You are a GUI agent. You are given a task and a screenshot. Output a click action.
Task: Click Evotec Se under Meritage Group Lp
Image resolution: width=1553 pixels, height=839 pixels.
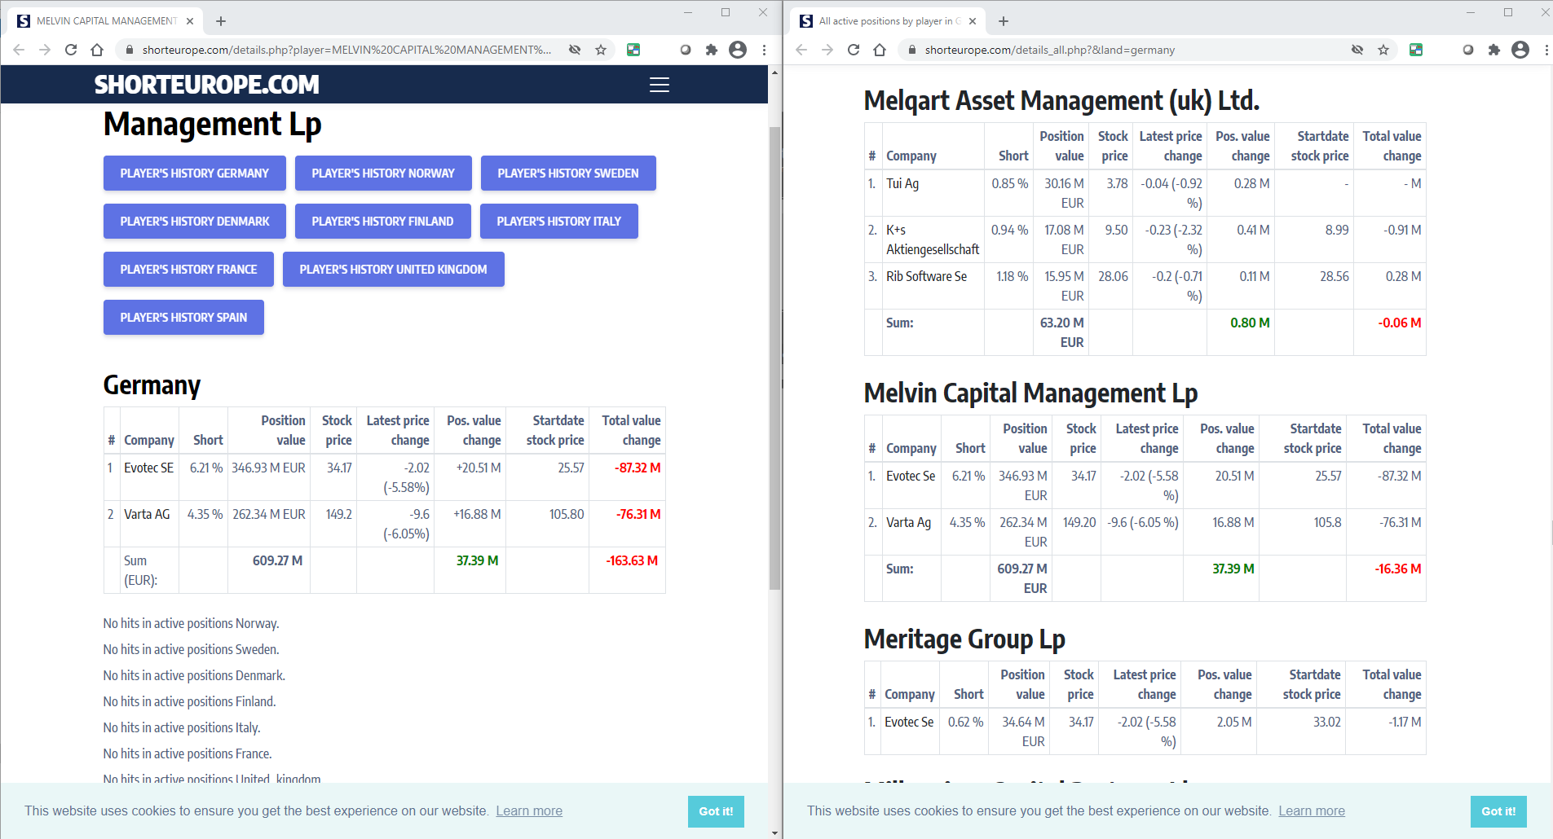click(909, 722)
